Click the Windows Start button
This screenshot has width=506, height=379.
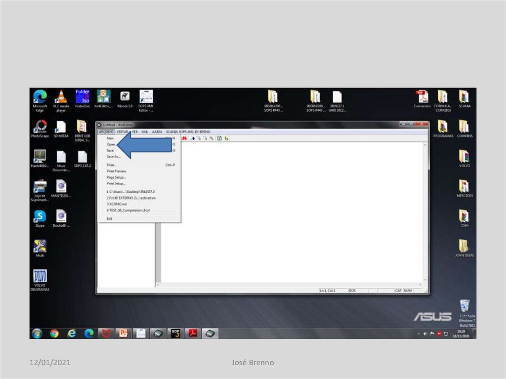37,334
